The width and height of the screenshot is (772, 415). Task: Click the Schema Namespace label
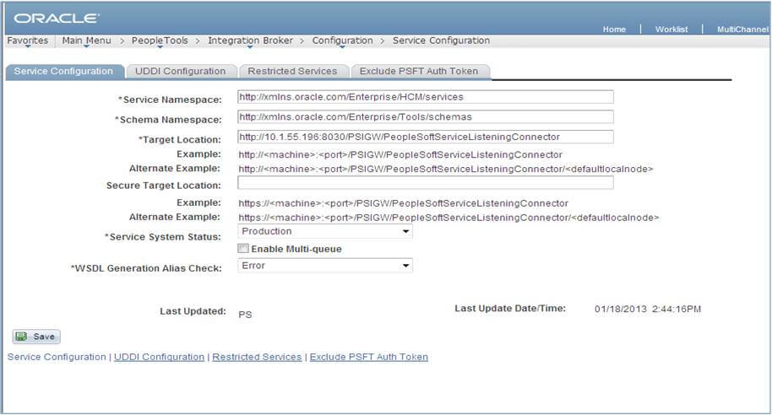(168, 120)
